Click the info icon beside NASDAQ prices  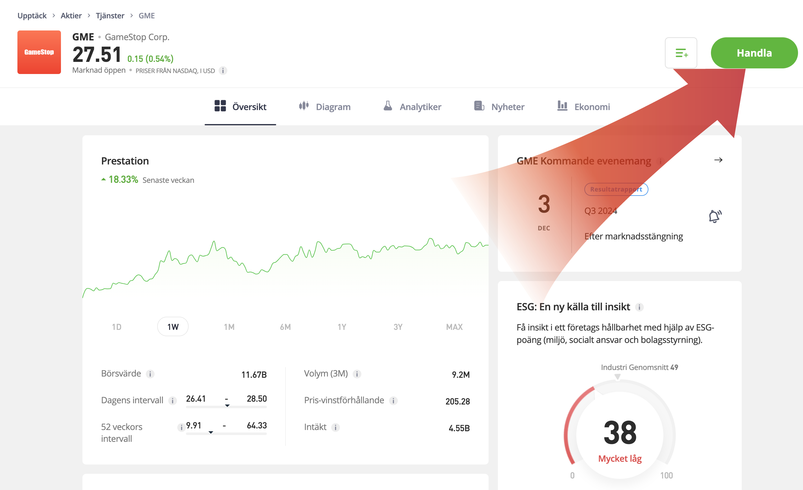[223, 71]
